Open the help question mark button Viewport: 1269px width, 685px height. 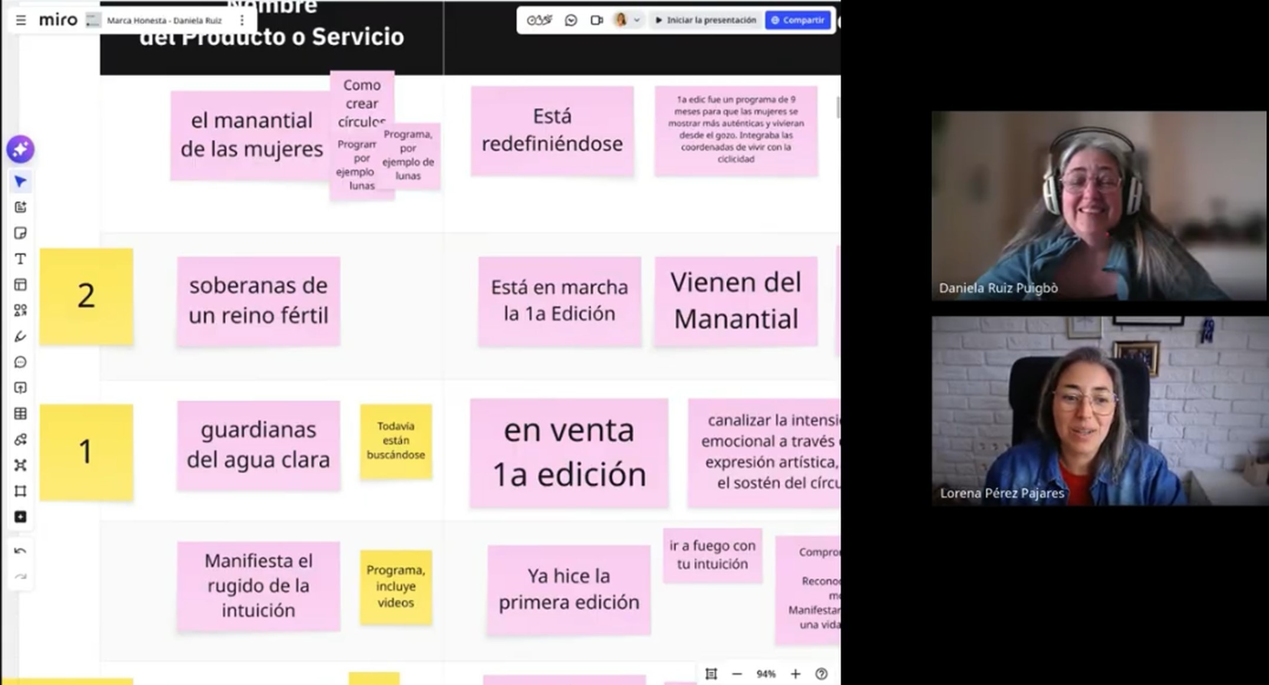coord(821,674)
